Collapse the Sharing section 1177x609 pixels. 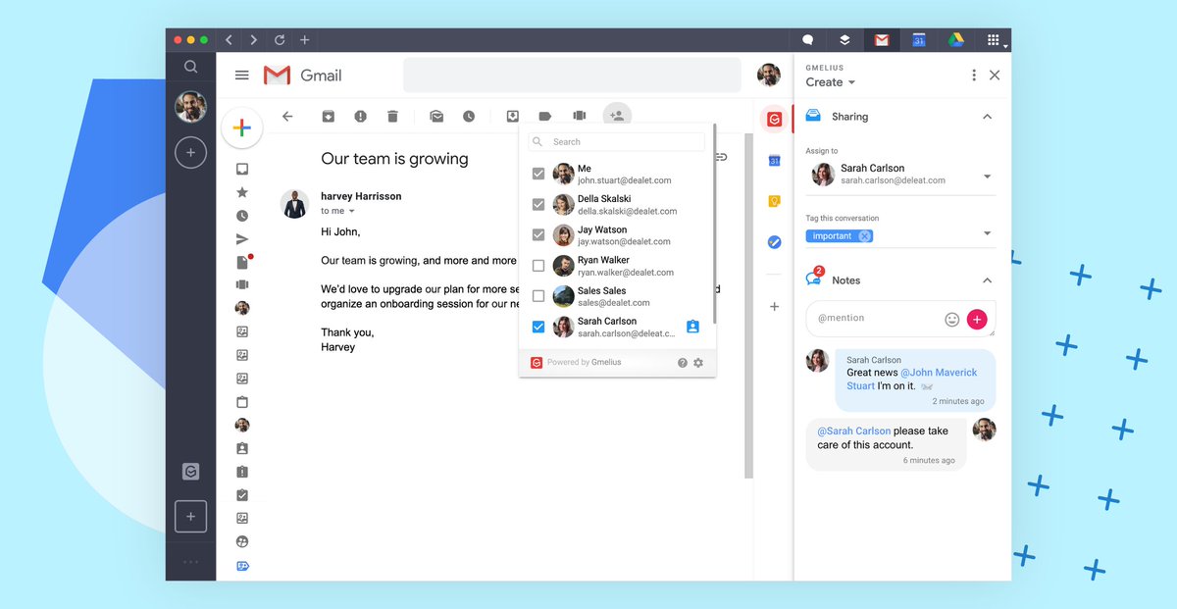point(987,117)
